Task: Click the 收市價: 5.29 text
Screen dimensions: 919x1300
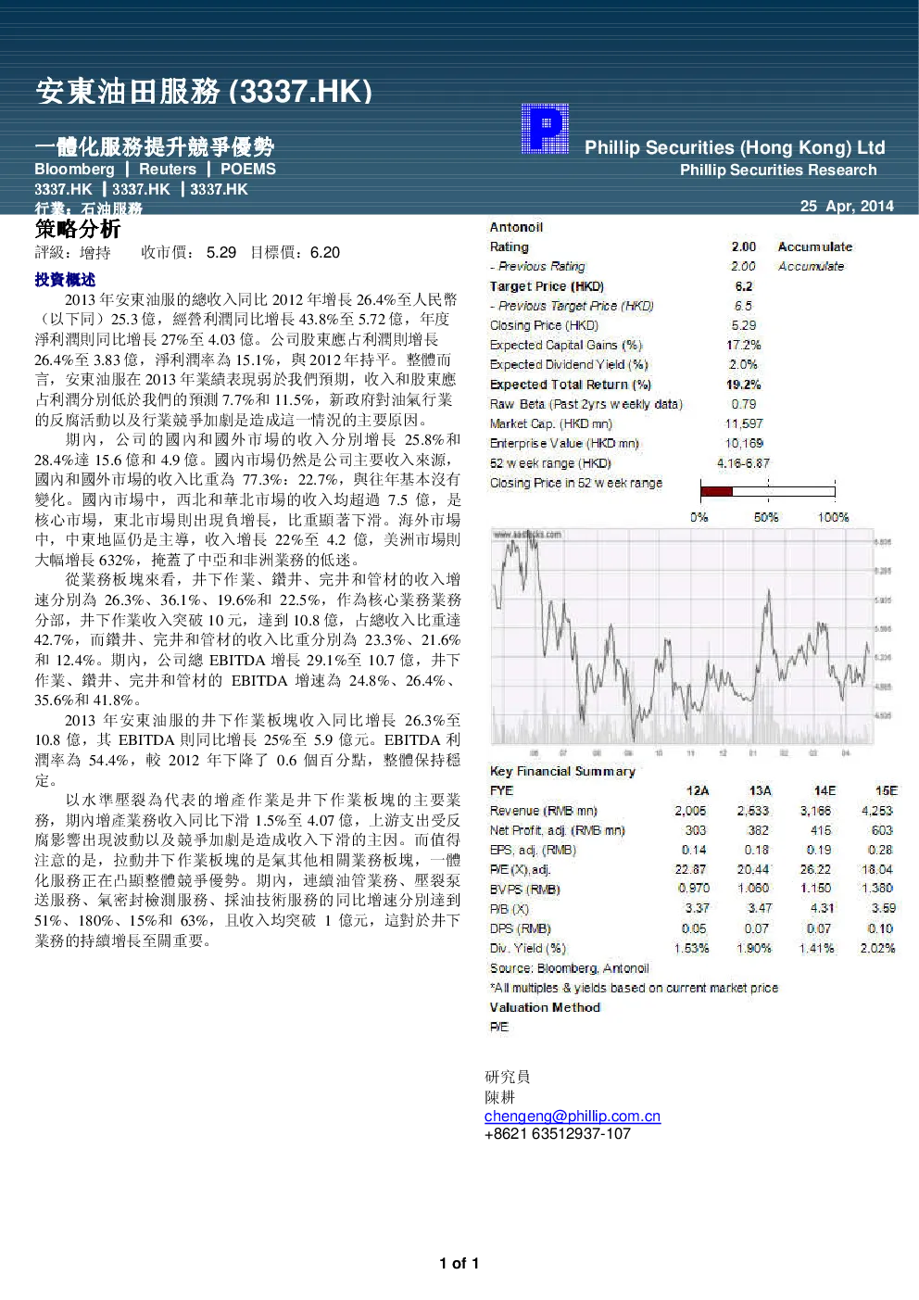Action: tap(188, 252)
